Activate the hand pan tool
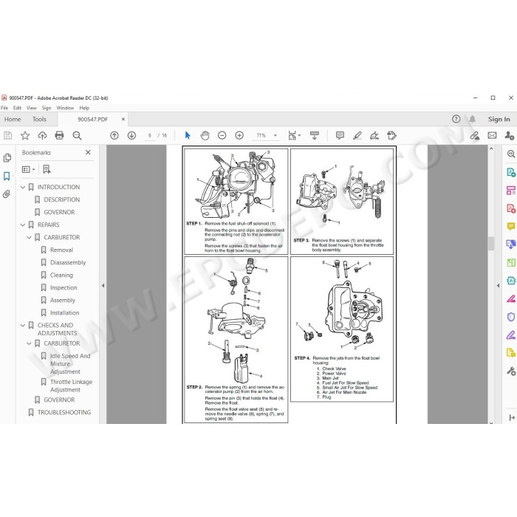 pos(205,135)
